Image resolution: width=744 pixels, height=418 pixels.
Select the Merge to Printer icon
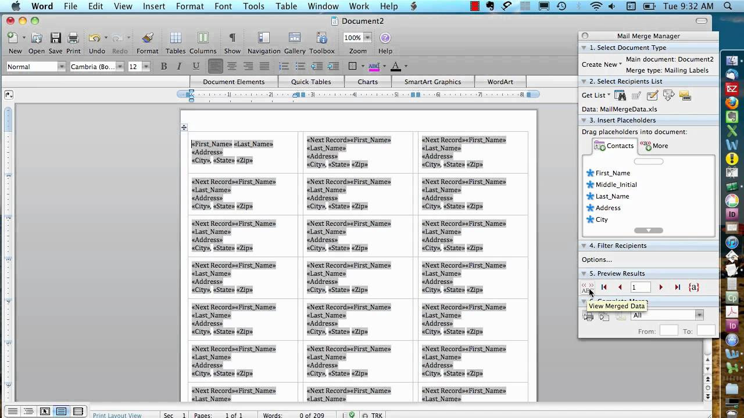(588, 315)
